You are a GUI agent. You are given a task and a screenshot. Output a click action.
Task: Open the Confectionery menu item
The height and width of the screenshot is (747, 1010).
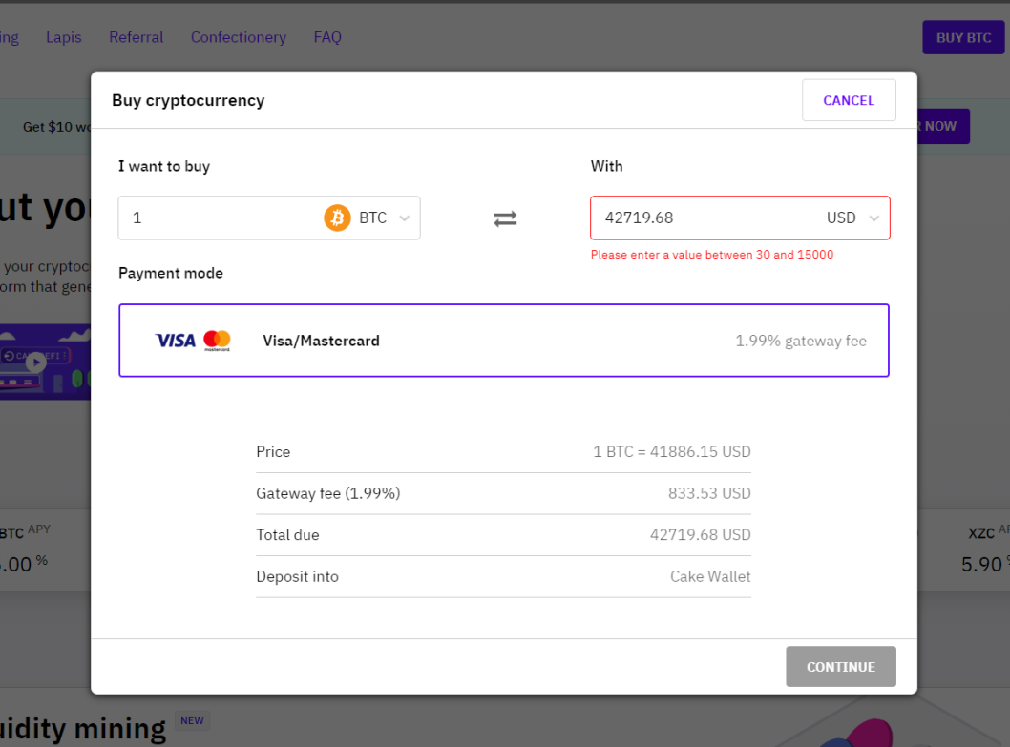(x=238, y=37)
